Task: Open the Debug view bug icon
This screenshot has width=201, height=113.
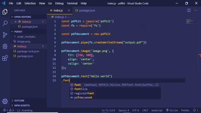Action: [x=5, y=46]
